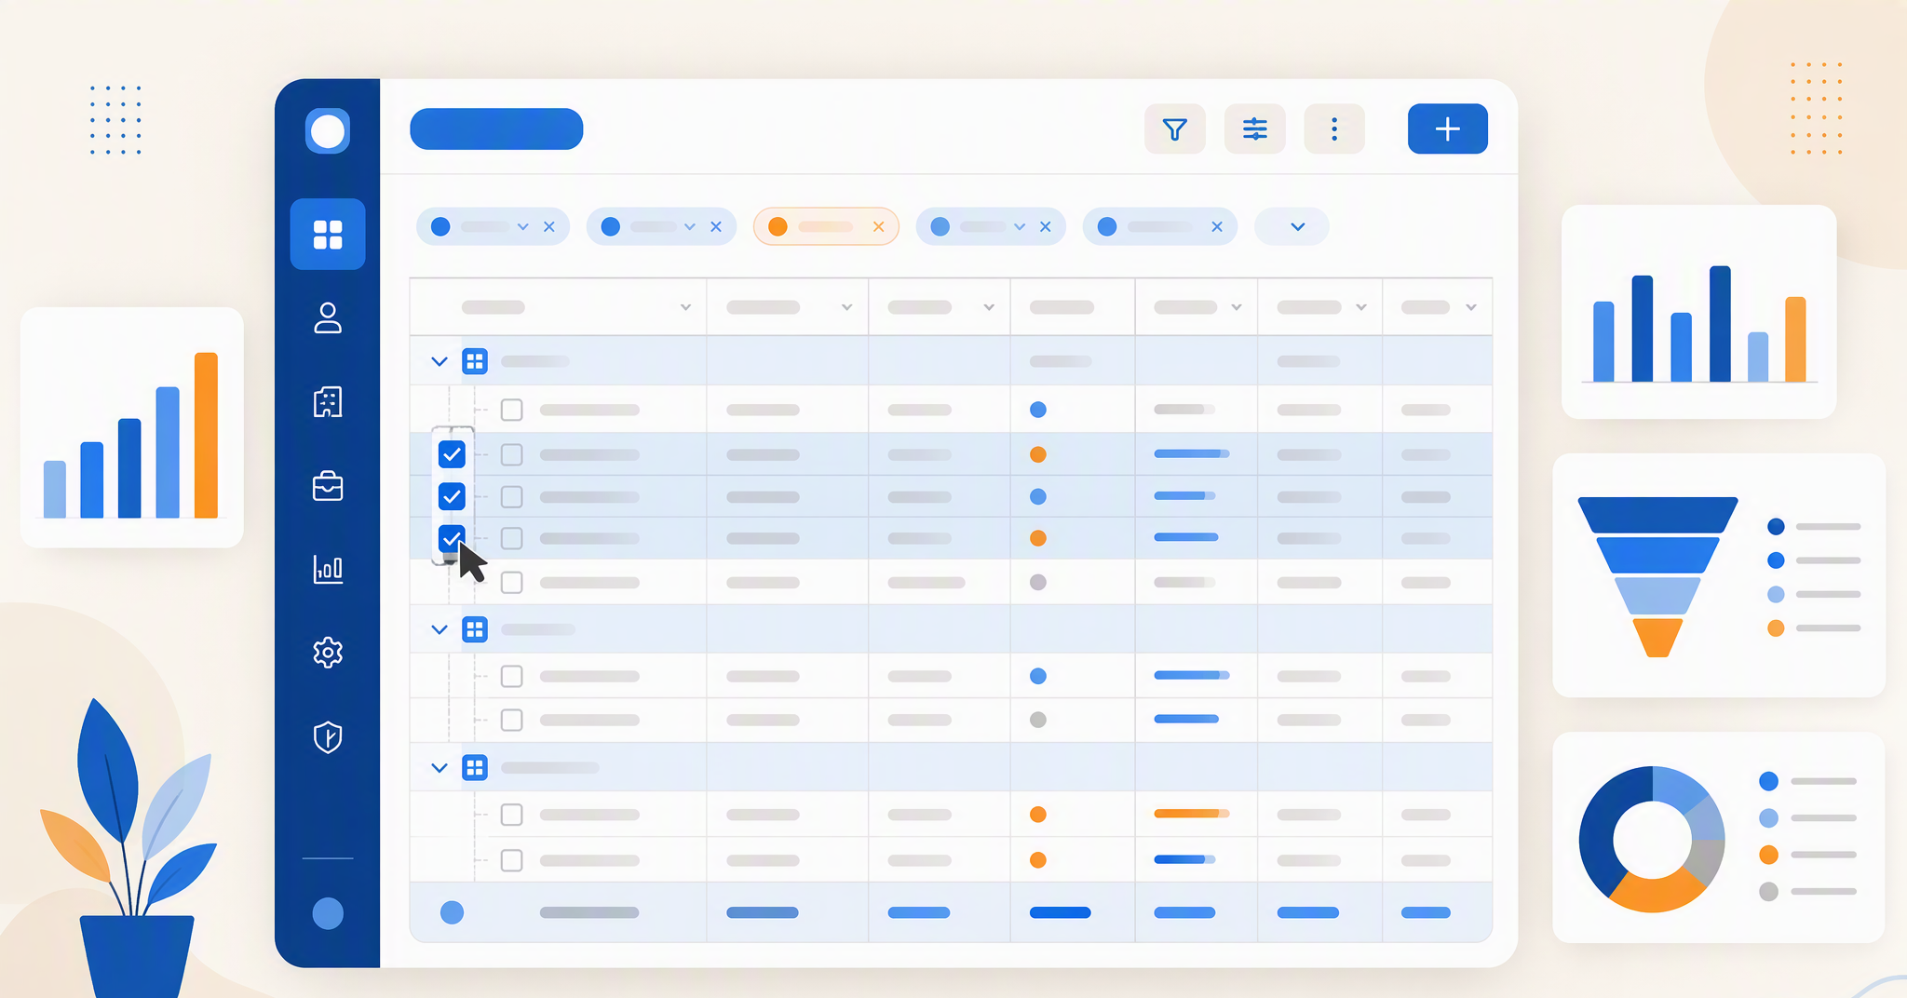Click the blue plus add button
The width and height of the screenshot is (1907, 998).
(1448, 129)
